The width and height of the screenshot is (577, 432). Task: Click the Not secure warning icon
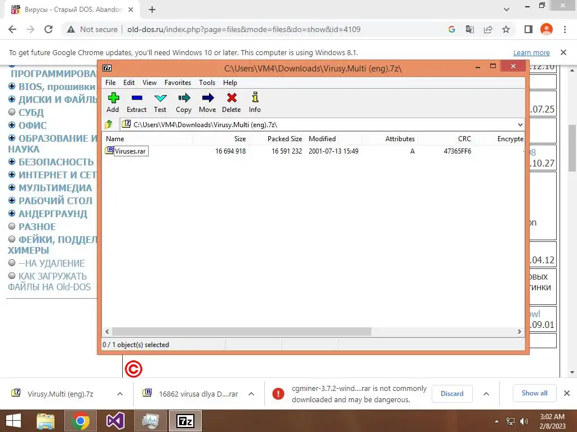pyautogui.click(x=71, y=29)
